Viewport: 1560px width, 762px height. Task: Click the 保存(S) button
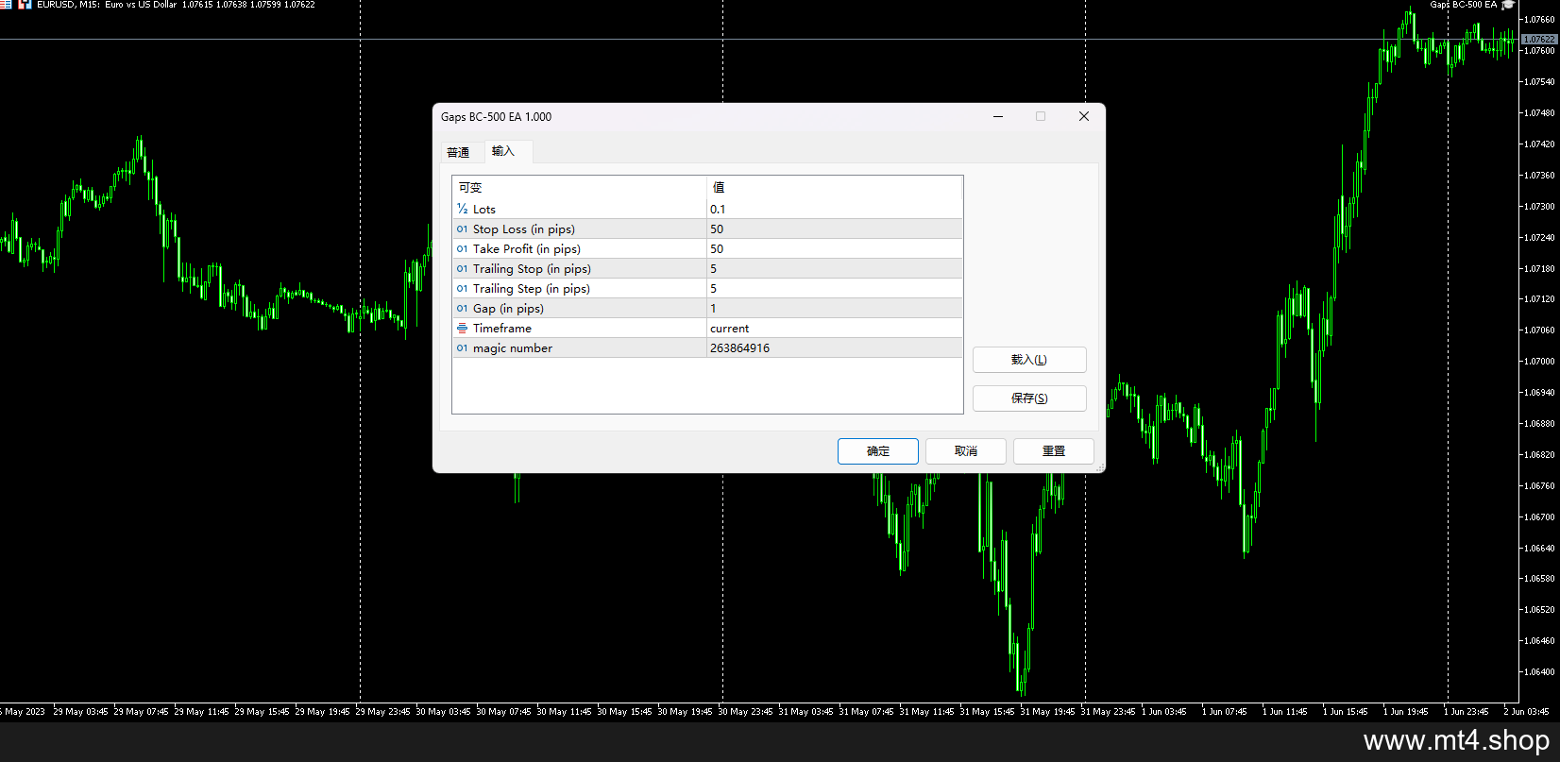[1029, 398]
